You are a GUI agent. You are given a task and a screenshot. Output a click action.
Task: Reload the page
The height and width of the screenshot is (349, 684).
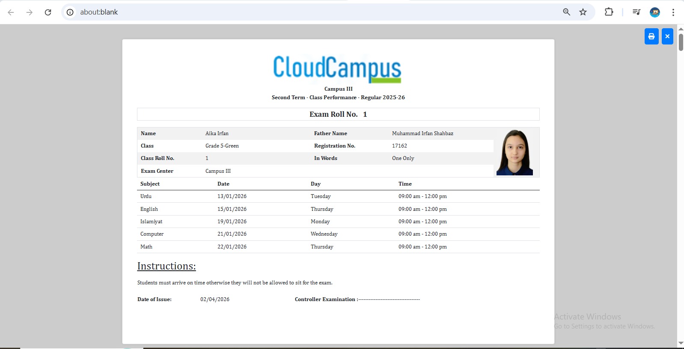(x=48, y=12)
